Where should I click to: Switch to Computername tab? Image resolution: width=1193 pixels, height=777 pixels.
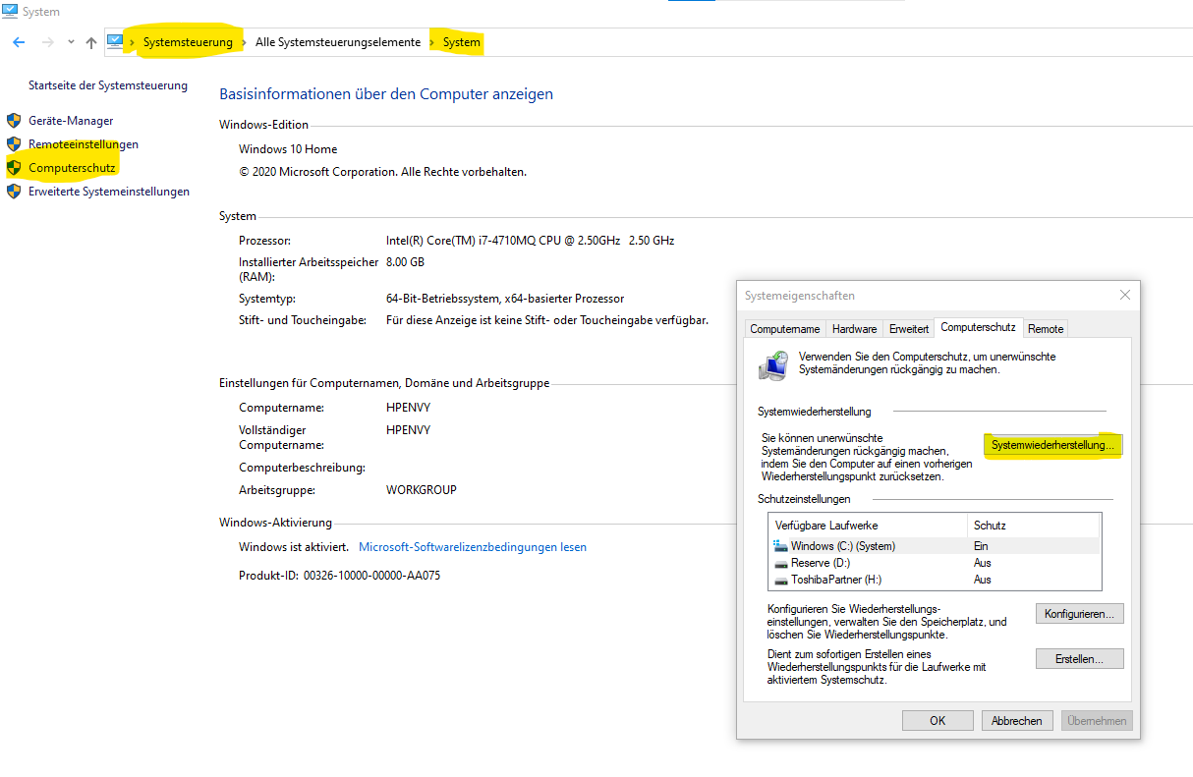pyautogui.click(x=785, y=329)
